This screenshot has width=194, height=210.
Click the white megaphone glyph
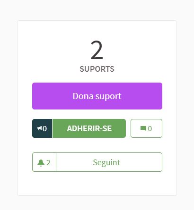point(40,128)
